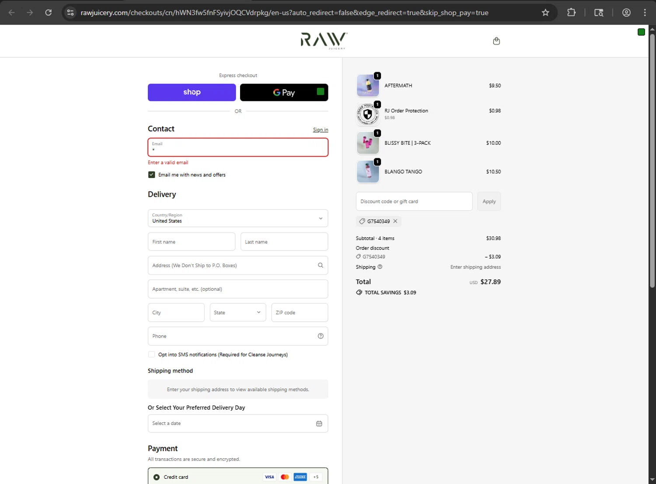Focus the Address field
Screen dimensions: 656x484
[x=238, y=265]
